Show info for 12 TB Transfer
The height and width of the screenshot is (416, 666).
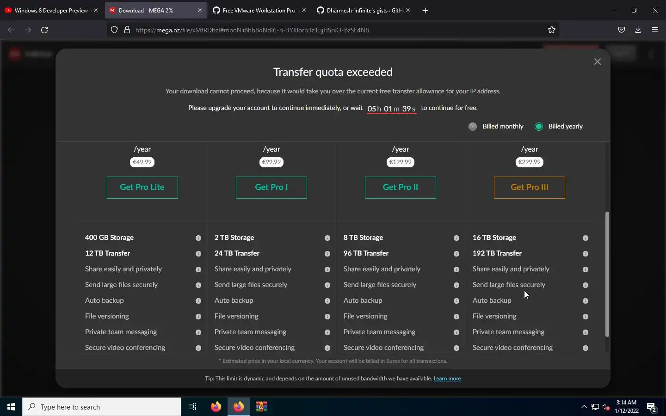click(198, 254)
